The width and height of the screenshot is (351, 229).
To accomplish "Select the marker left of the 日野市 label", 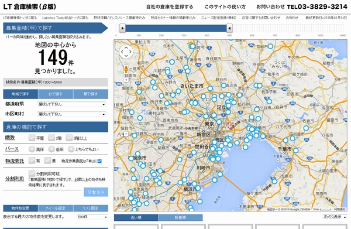I will (135, 135).
